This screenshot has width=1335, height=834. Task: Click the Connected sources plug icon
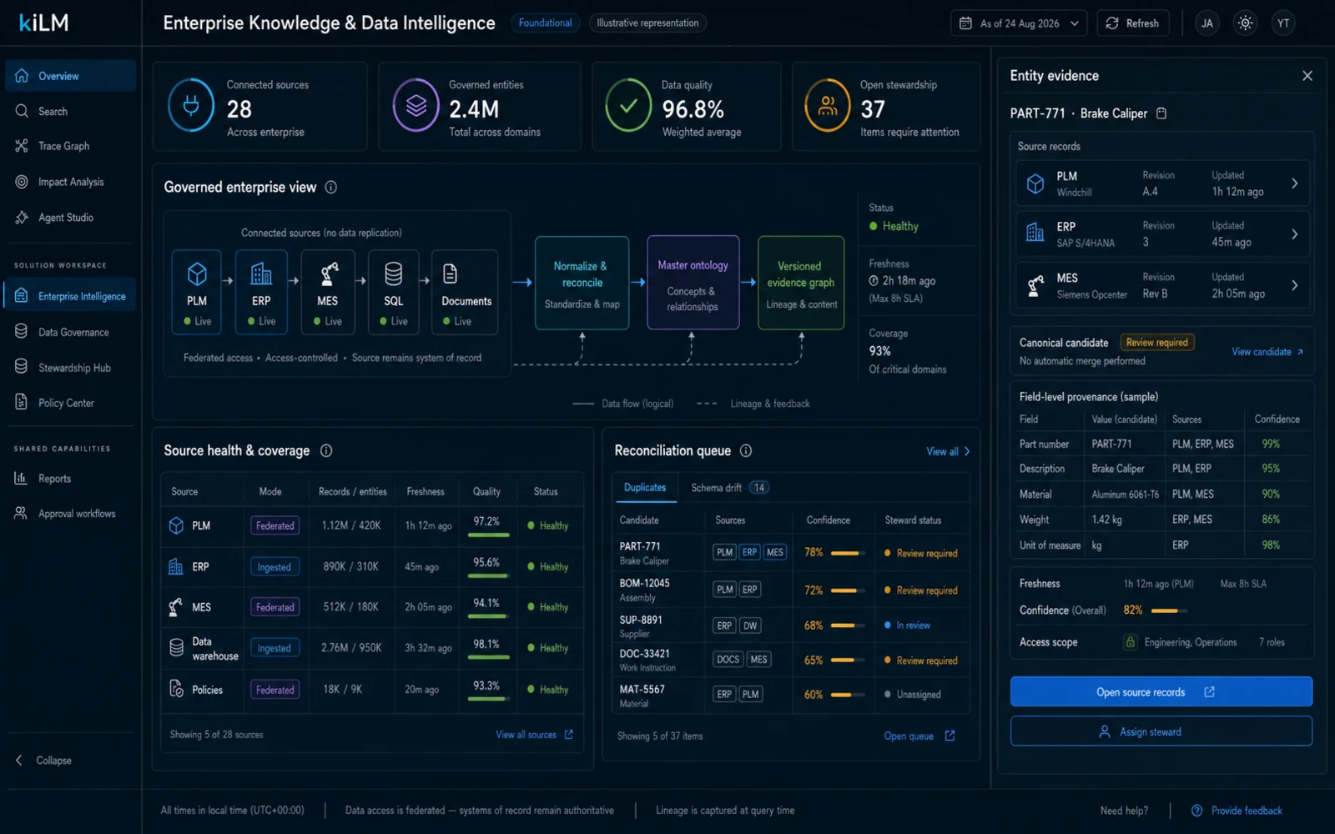191,105
